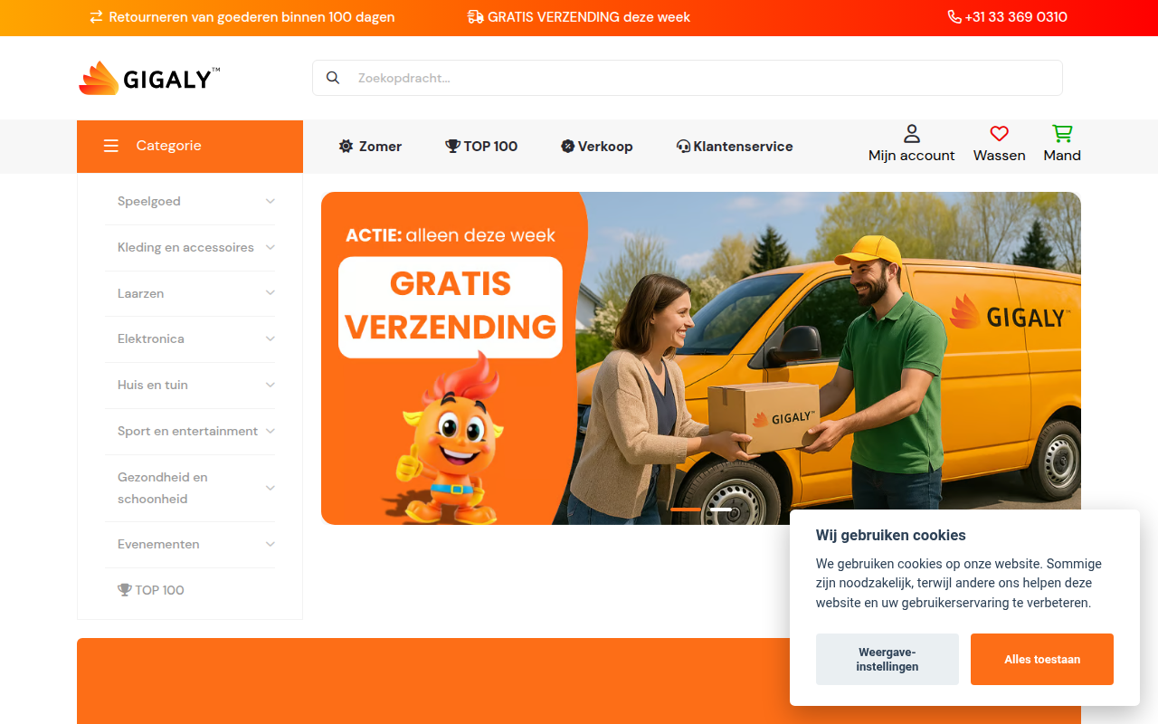The image size is (1158, 724).
Task: Click the Alles toestaan cookie button
Action: (1042, 659)
